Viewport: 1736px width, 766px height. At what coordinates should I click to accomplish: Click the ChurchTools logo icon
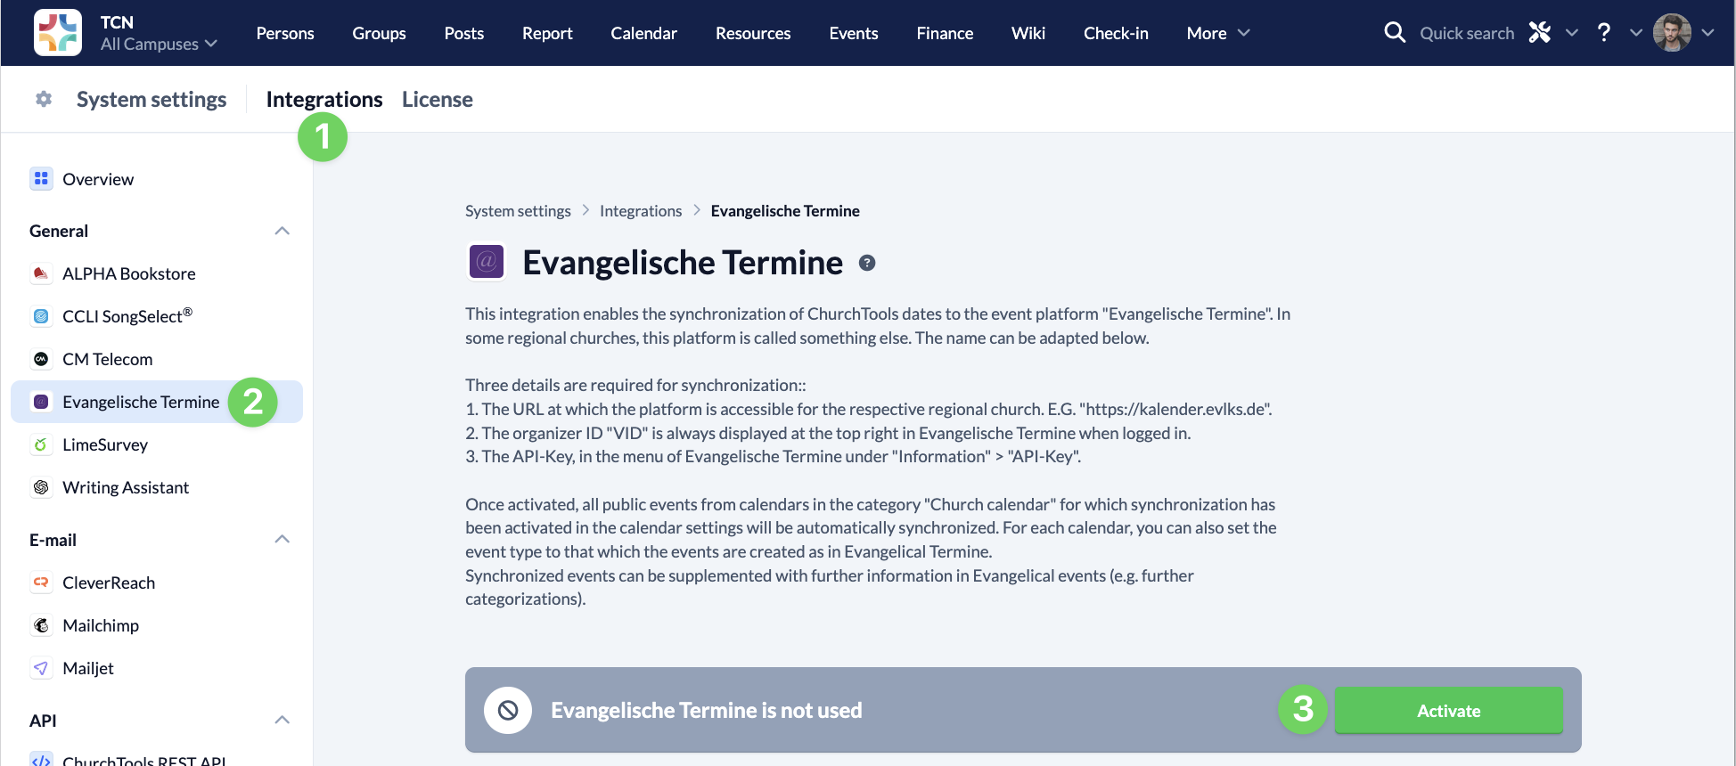pyautogui.click(x=58, y=33)
